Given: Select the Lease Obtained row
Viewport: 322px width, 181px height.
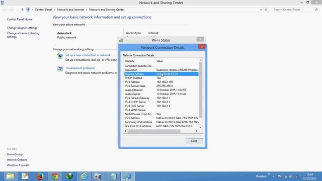Looking at the screenshot, I should [161, 90].
